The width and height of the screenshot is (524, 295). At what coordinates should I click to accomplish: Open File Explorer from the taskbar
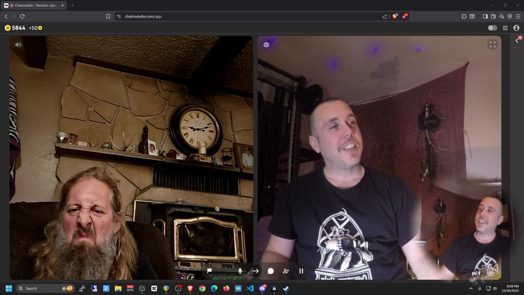tap(118, 288)
